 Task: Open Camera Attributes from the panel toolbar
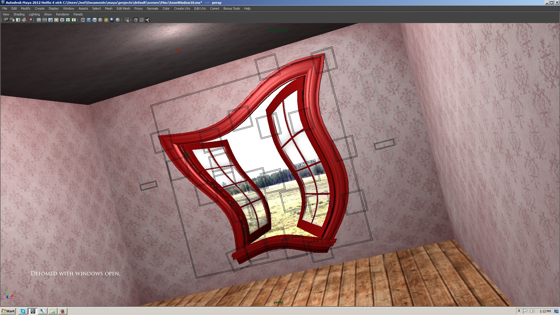(12, 20)
